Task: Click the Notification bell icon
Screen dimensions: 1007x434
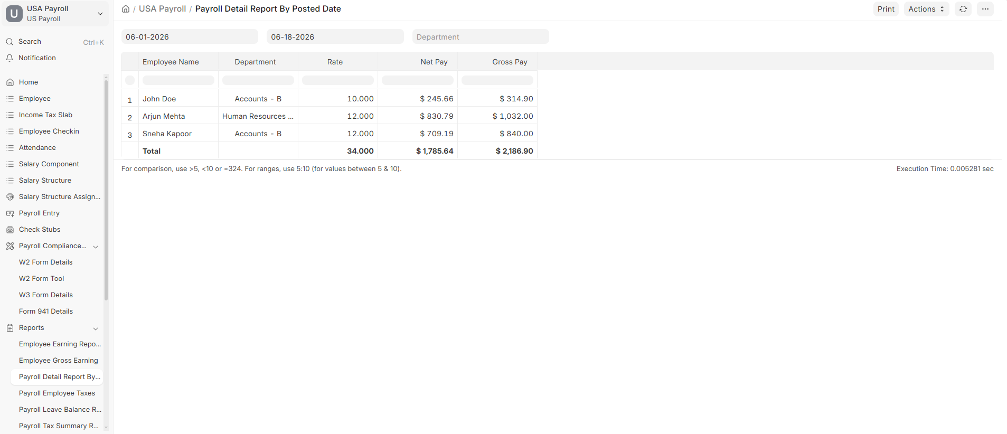Action: pyautogui.click(x=10, y=58)
